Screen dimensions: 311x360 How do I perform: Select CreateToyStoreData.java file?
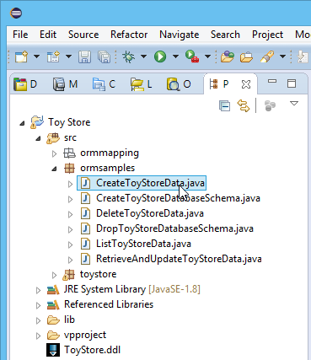click(150, 183)
